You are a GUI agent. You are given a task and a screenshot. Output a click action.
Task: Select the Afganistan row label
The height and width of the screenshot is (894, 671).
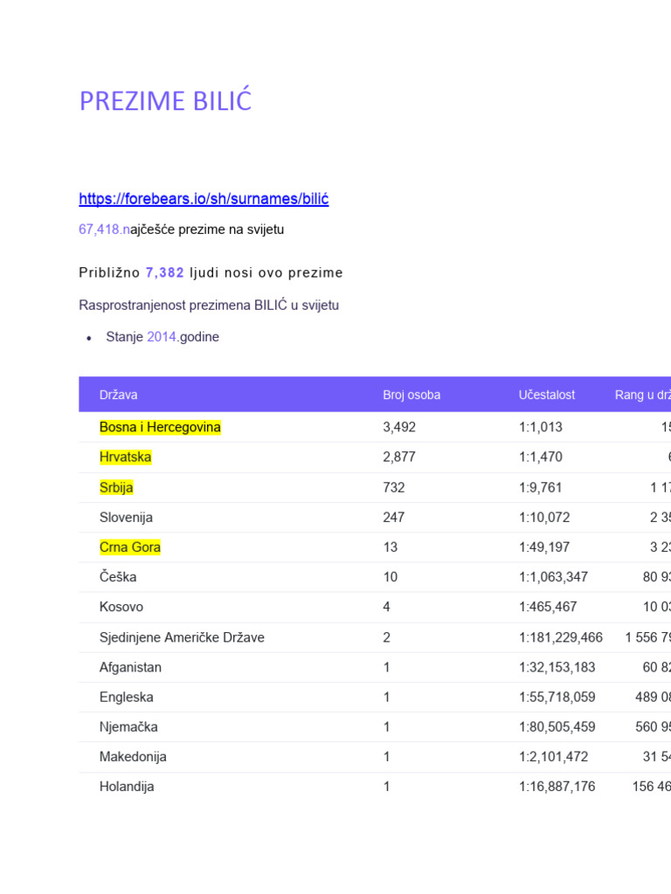point(130,667)
